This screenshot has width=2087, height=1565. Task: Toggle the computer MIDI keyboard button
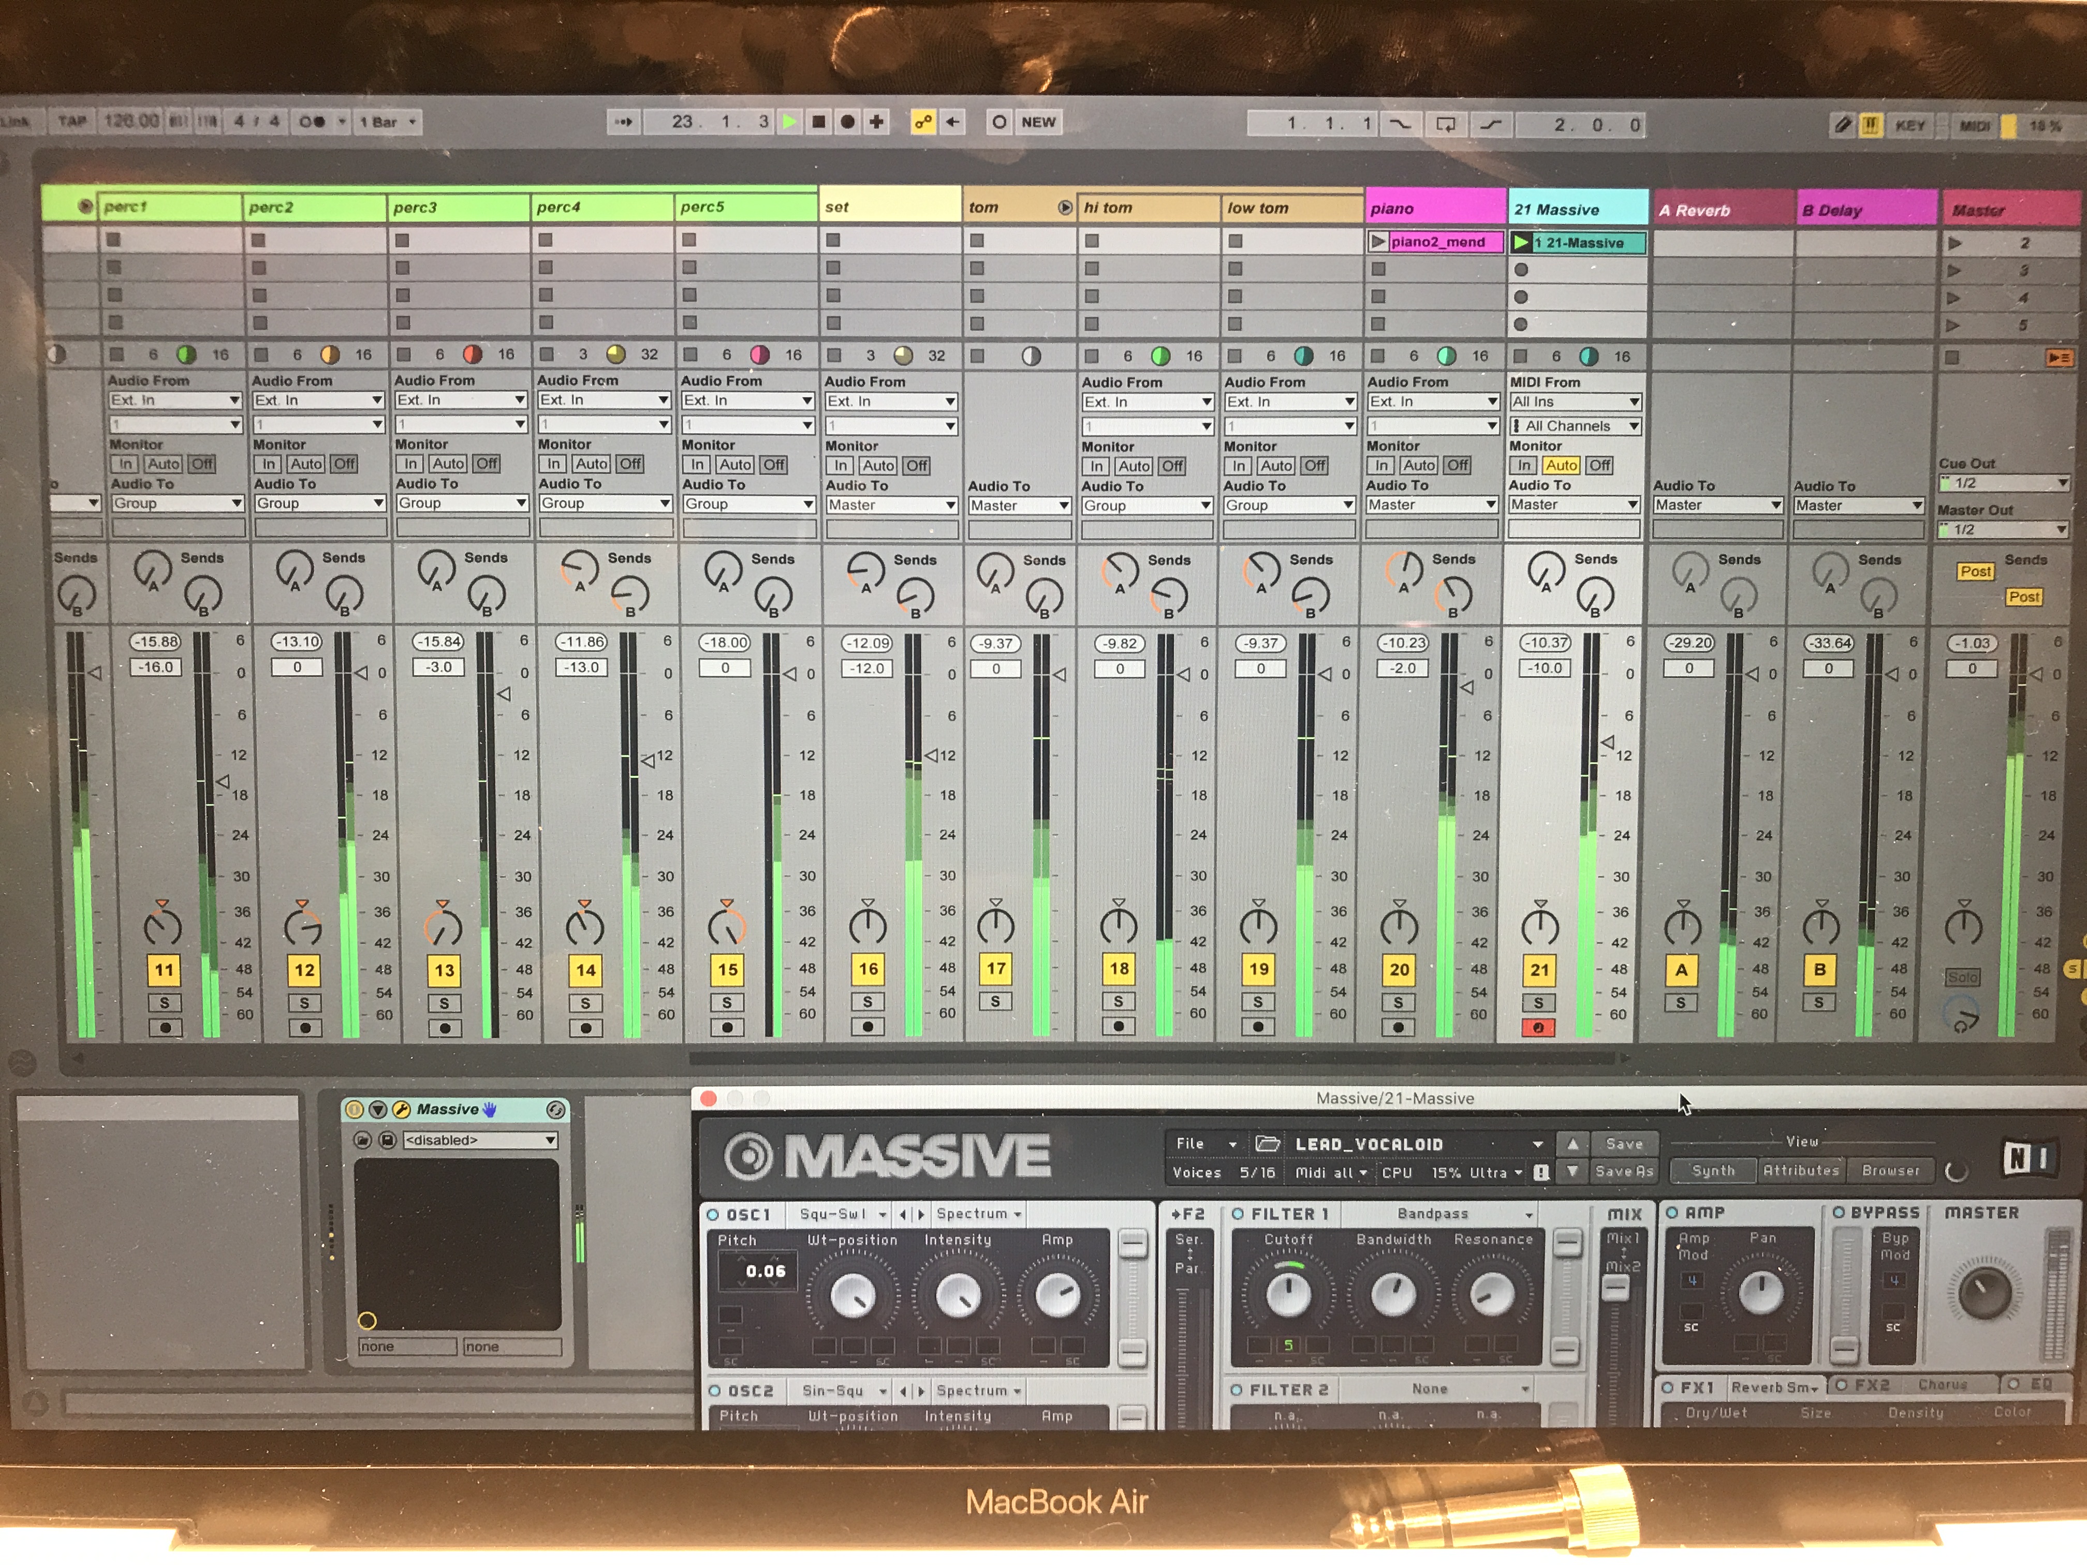click(1870, 125)
